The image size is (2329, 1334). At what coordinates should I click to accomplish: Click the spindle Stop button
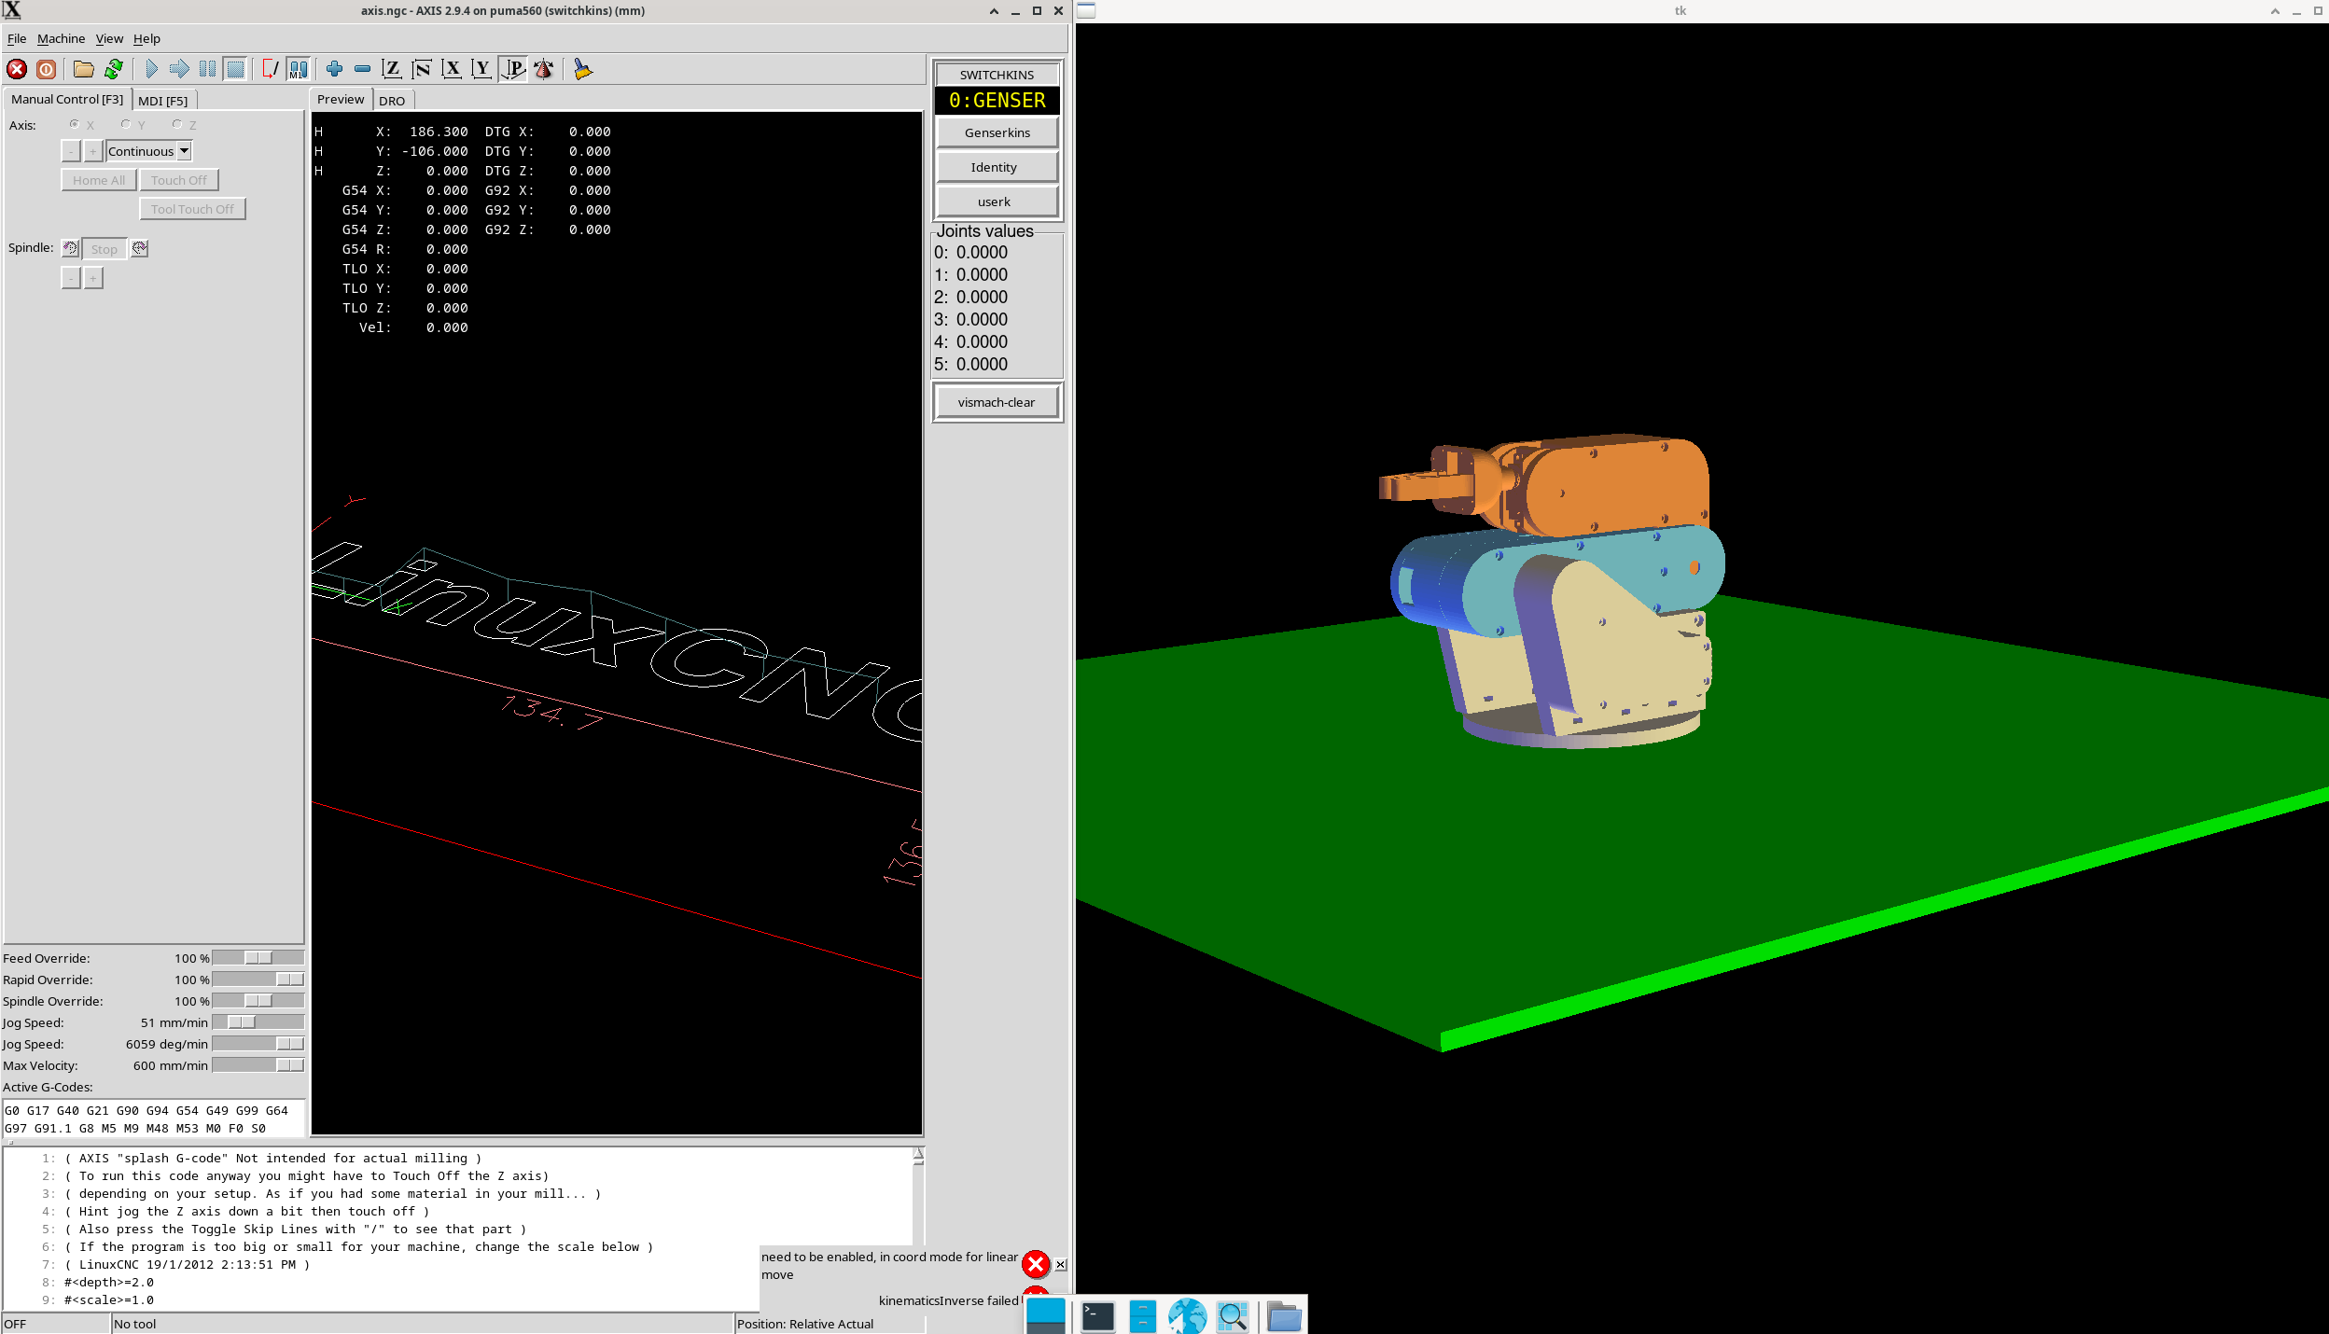(105, 249)
